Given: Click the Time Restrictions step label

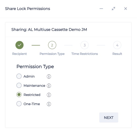Looking at the screenshot, I should point(85,54).
